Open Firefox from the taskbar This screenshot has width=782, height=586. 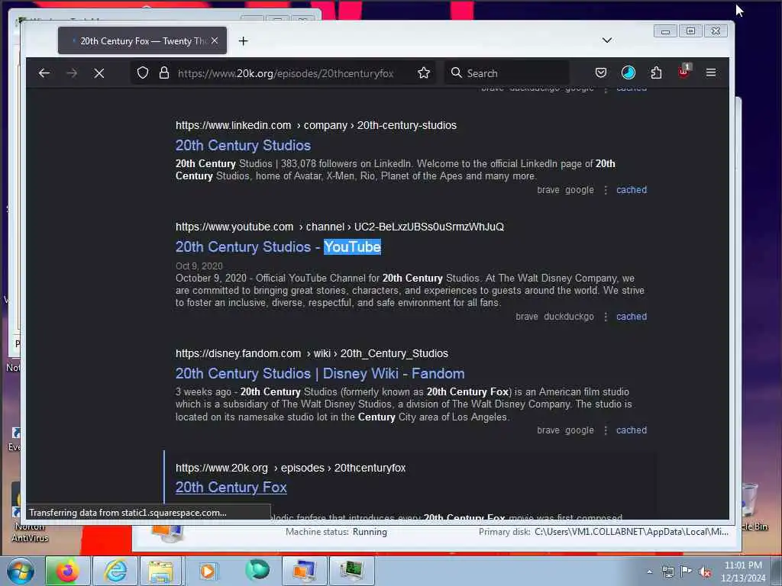coord(67,571)
